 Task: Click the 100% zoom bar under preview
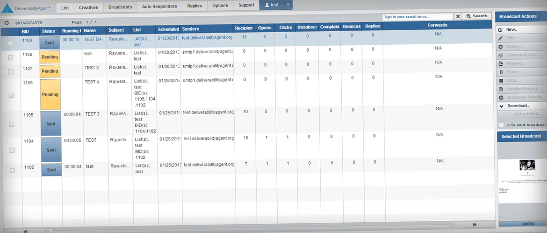[522, 224]
